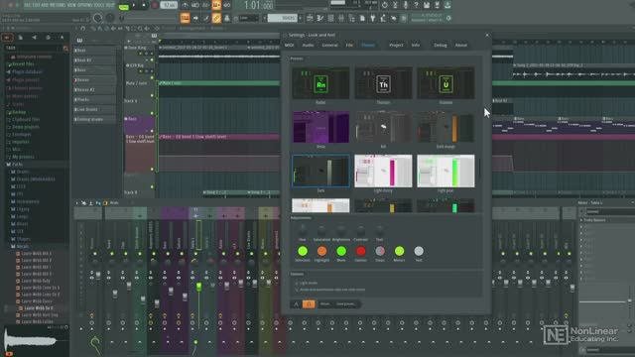Click the Brightness adjustment knob

click(341, 231)
